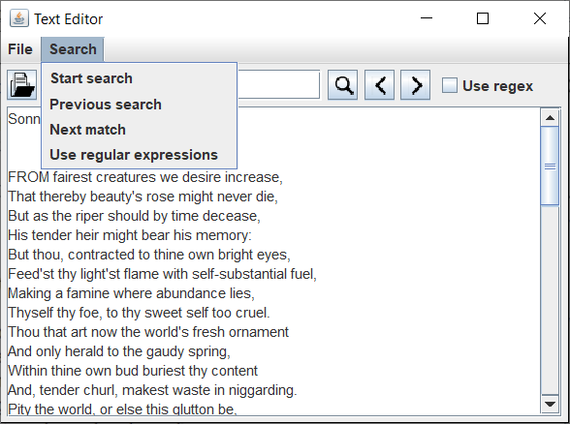Click the Java app icon in title bar

(x=19, y=18)
